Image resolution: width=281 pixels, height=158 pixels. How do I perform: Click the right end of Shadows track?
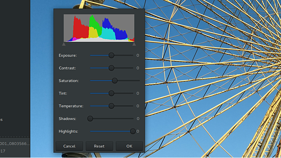[x=132, y=119]
